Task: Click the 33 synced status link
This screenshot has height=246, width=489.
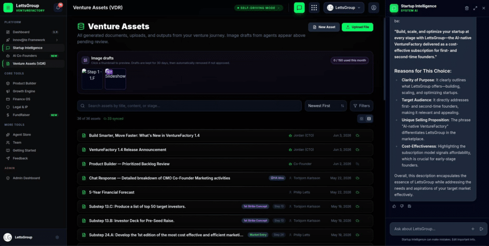Action: click(x=113, y=119)
